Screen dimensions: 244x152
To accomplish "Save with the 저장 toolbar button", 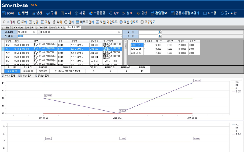I will click(45, 22).
